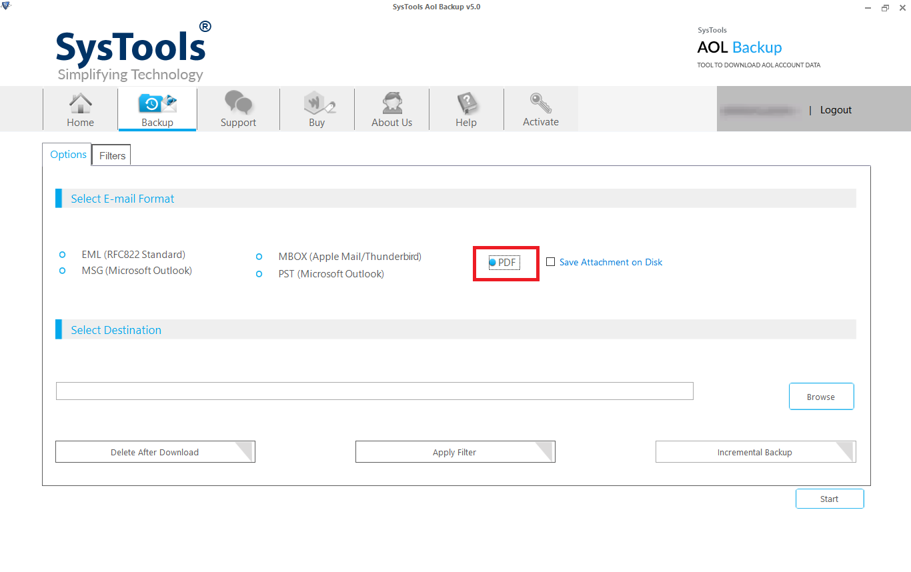Click the Simplifying Technology tagline
This screenshot has height=572, width=911.
click(130, 75)
